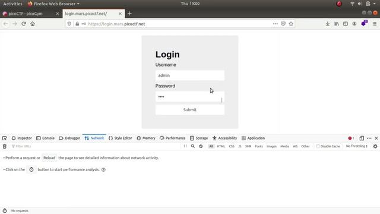Focus the Password input field
Viewport: 380px width, 214px height.
click(190, 96)
